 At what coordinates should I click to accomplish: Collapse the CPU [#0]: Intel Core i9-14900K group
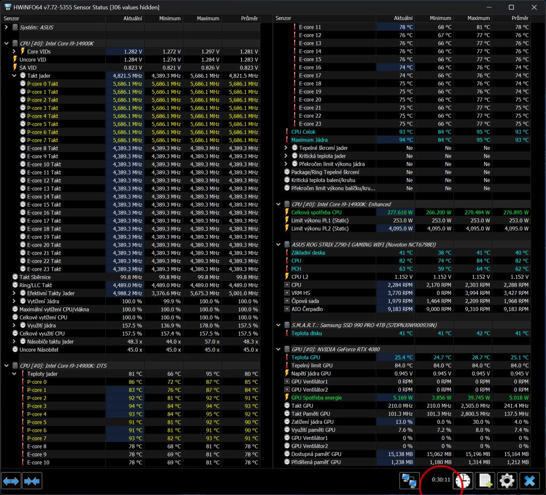tap(6, 43)
